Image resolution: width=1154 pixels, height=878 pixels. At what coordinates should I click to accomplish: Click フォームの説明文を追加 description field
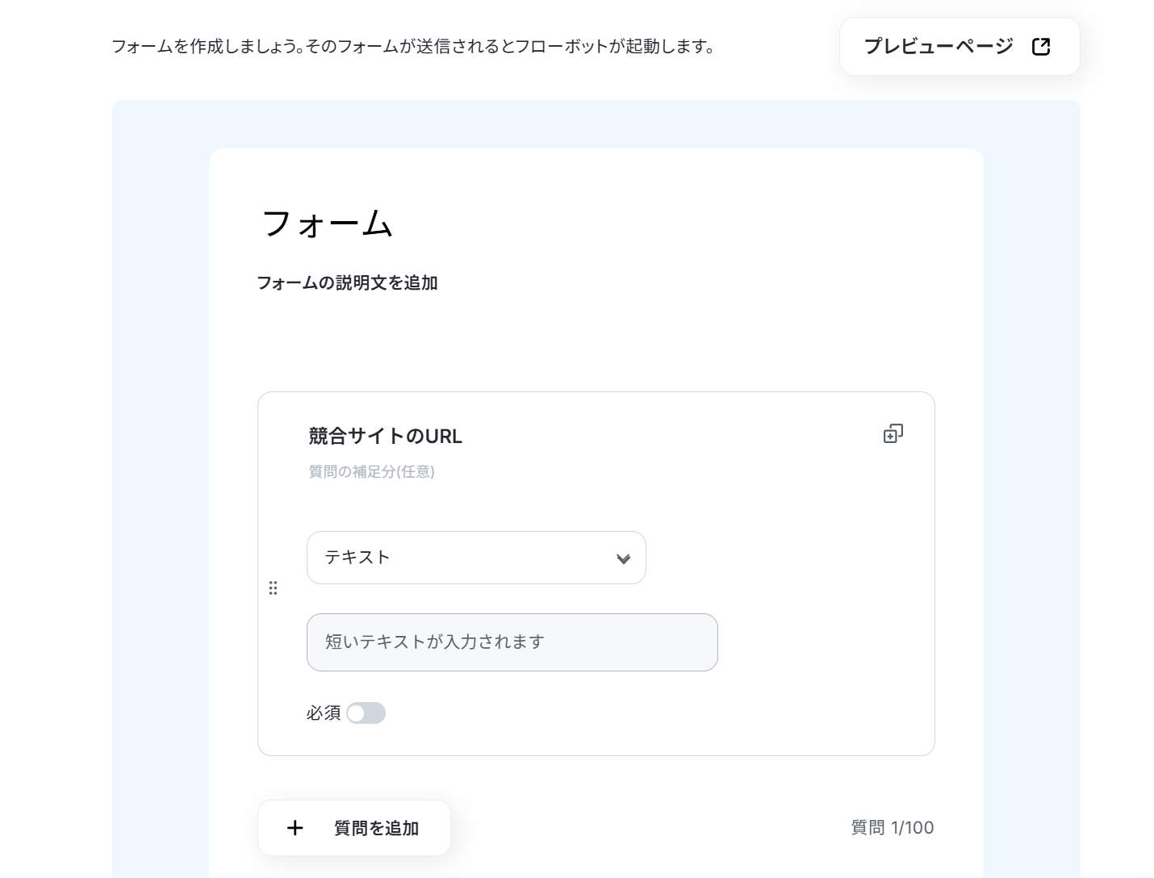347,283
